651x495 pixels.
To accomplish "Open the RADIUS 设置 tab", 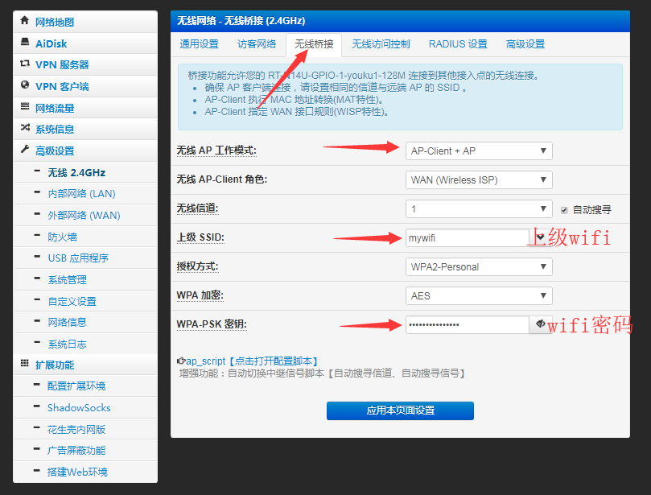I will 458,45.
